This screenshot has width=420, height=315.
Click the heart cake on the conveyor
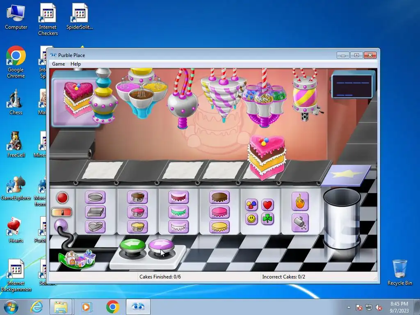pos(267,157)
